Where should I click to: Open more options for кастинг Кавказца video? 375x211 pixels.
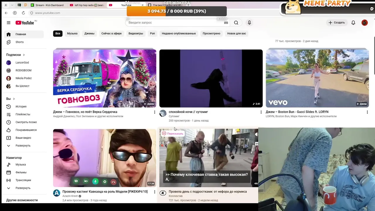point(155,192)
